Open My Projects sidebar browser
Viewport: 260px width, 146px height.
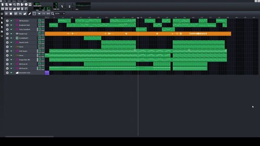[x=2, y=18]
